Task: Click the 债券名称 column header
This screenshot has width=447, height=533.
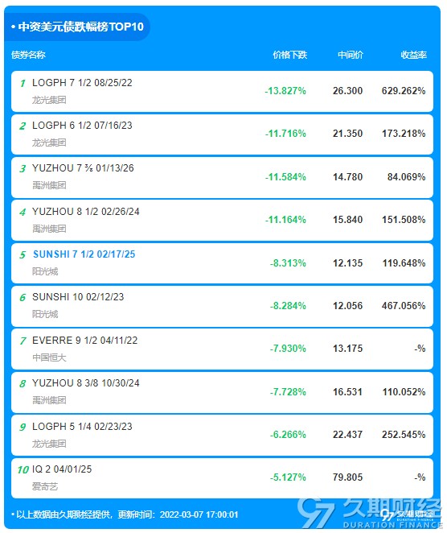Action: click(28, 55)
